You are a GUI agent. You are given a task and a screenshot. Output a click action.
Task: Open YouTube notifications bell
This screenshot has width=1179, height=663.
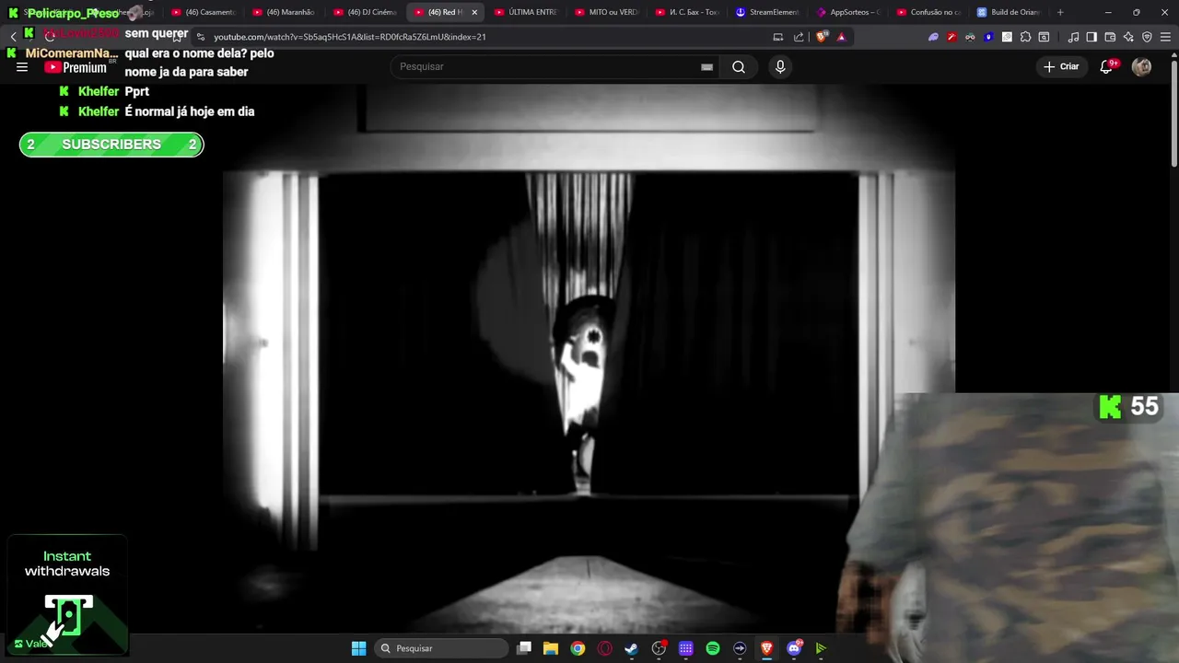coord(1108,66)
